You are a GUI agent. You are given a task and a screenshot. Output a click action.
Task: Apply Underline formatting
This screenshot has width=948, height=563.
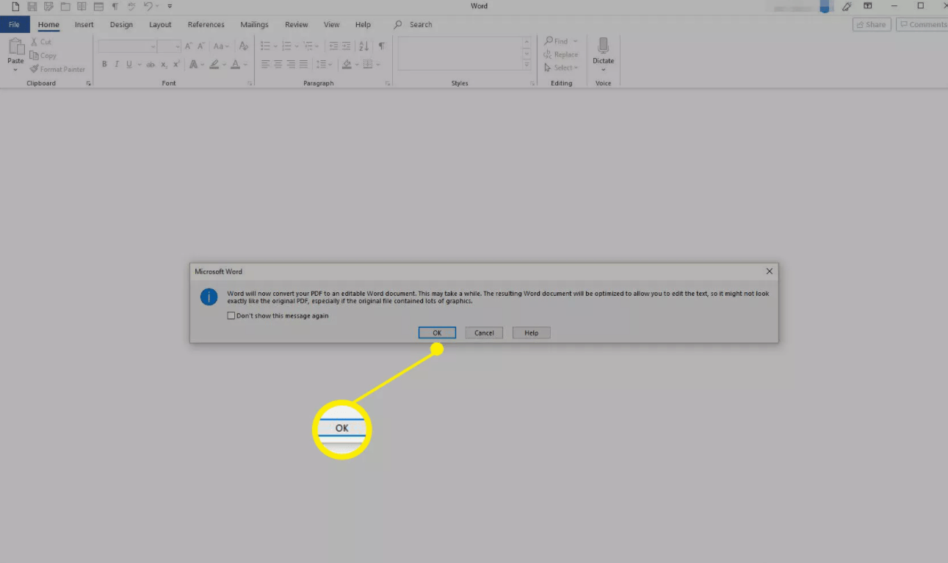[129, 65]
